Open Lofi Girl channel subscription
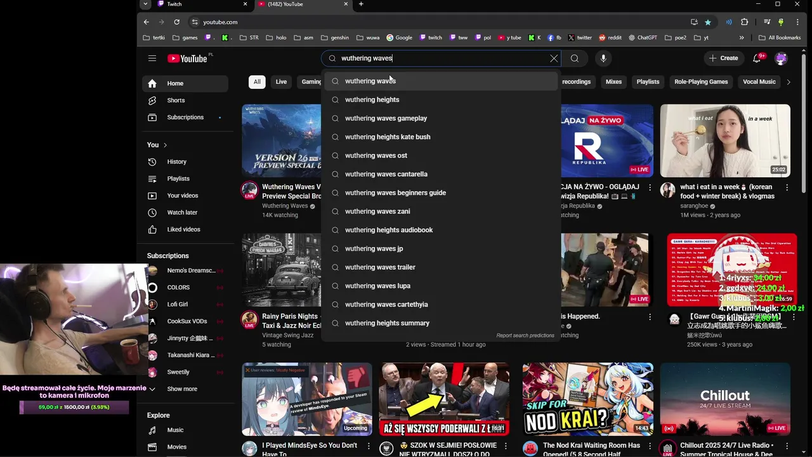812x457 pixels. pos(185,305)
